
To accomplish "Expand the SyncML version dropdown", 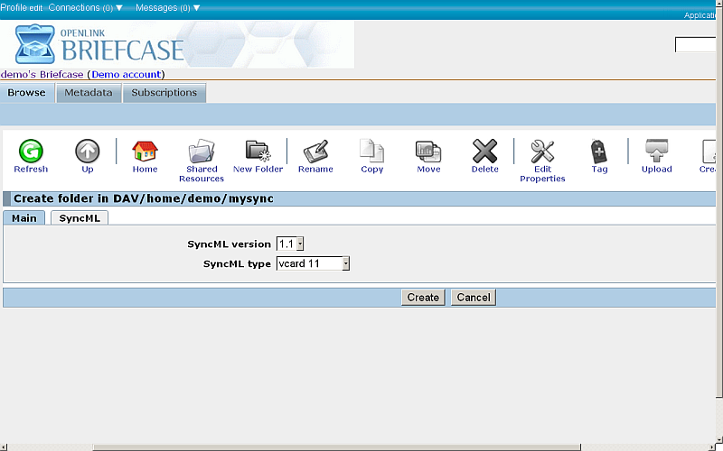I will click(290, 244).
